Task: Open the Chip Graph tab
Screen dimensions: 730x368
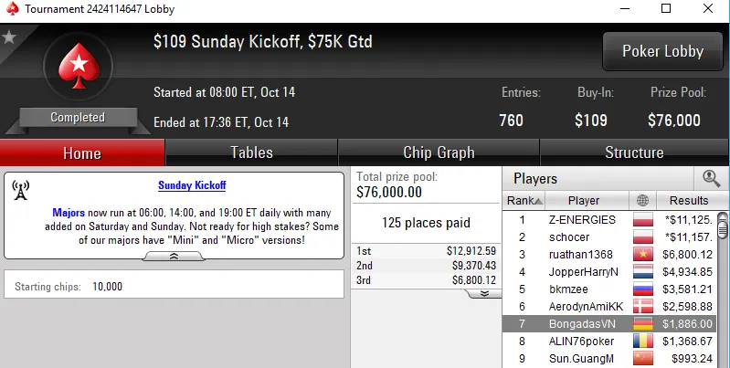Action: click(439, 152)
